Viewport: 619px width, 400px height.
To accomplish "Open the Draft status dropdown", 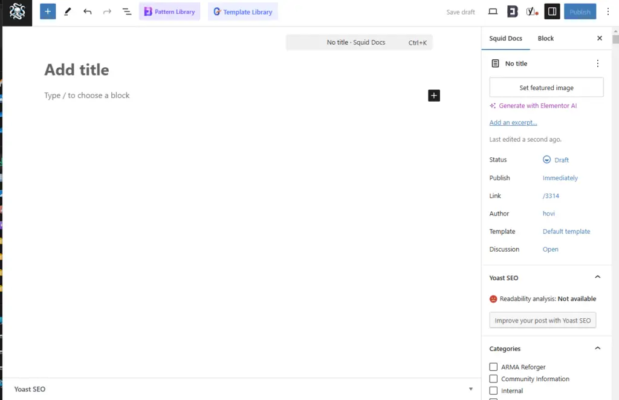I will [556, 160].
